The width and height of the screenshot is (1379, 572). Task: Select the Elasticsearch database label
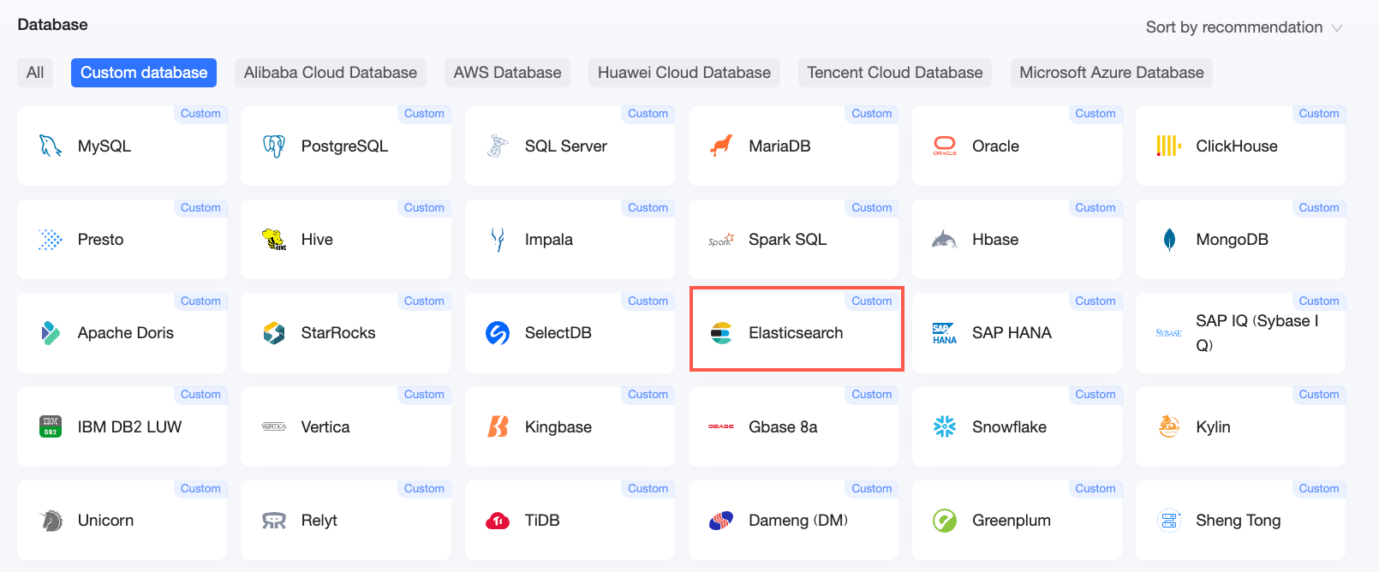796,333
